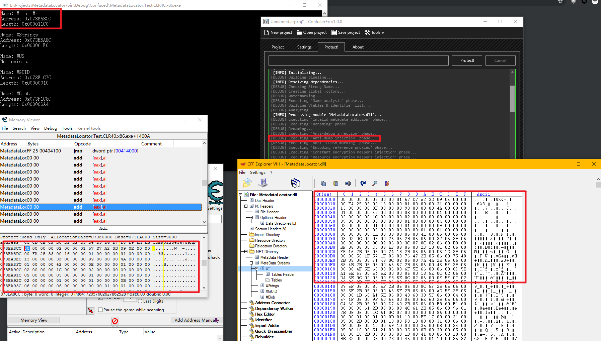Click the Import Adder tool icon
This screenshot has width=601, height=341.
click(251, 326)
